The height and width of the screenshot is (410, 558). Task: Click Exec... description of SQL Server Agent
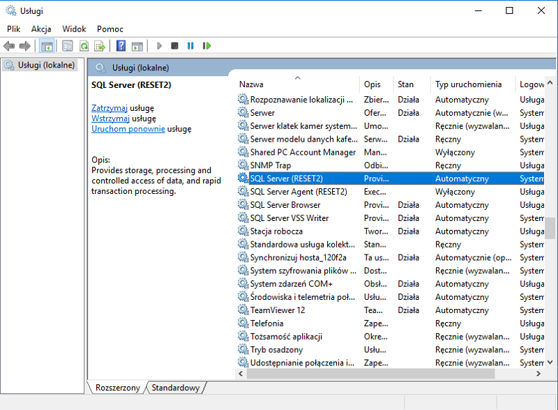[x=375, y=192]
